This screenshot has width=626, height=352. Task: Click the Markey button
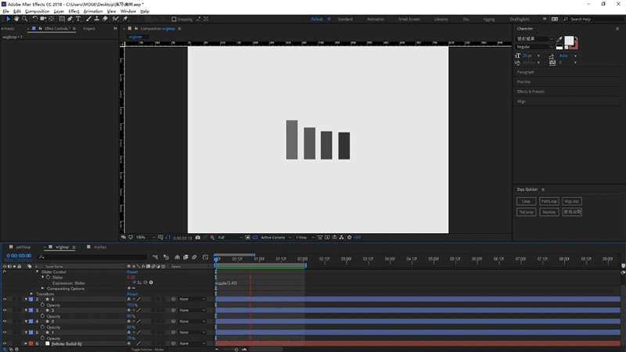549,212
